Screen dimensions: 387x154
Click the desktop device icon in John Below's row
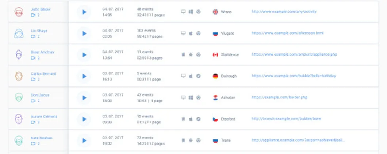(x=183, y=12)
